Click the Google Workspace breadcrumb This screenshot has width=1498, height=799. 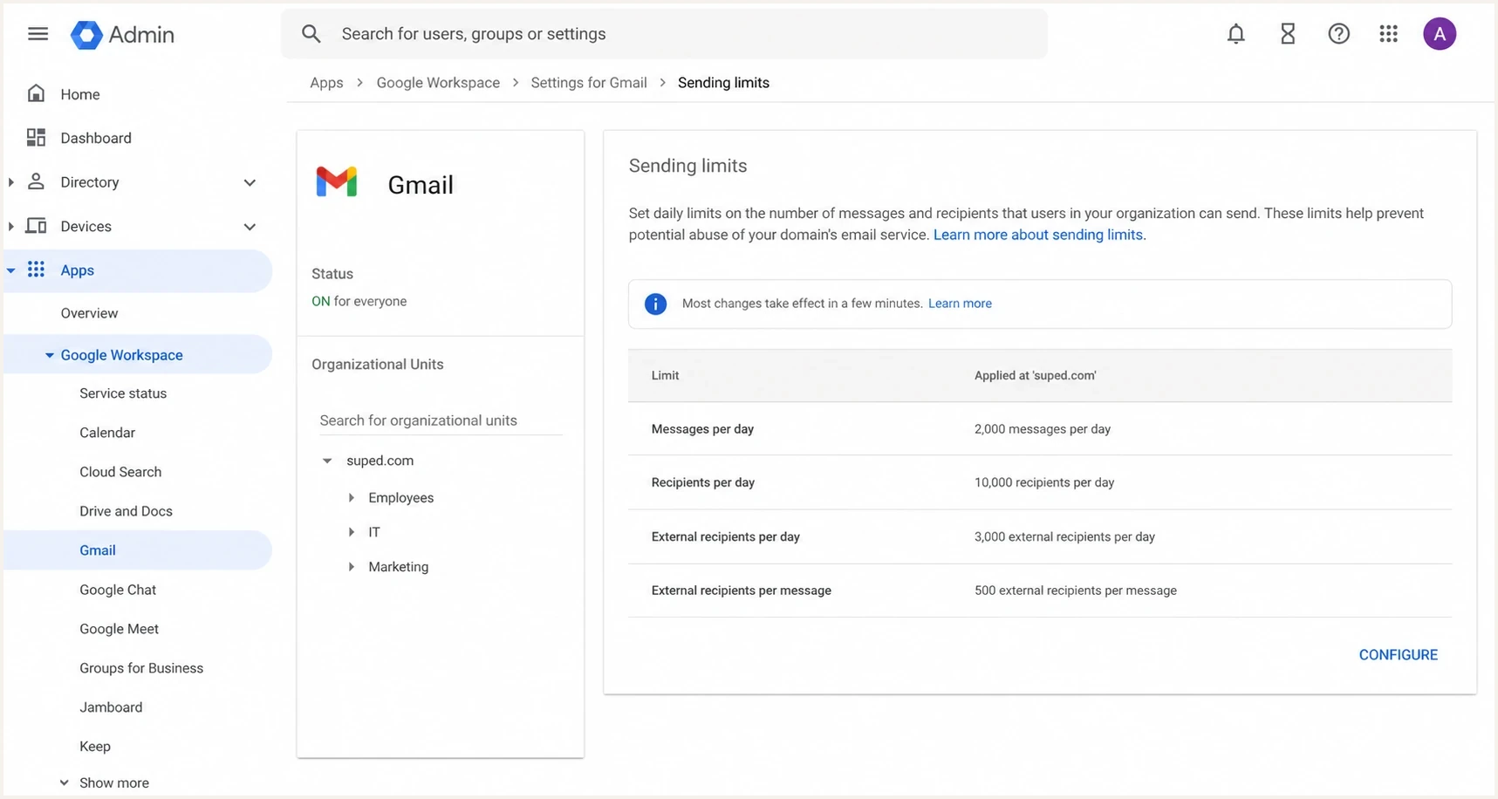pyautogui.click(x=438, y=83)
